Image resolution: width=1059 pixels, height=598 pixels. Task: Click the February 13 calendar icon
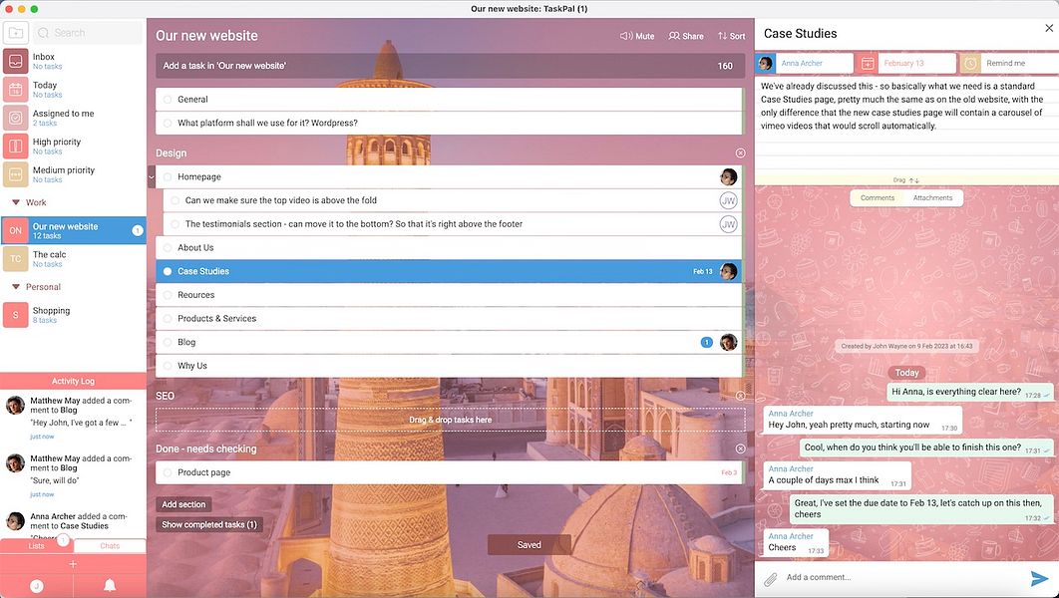coord(868,64)
